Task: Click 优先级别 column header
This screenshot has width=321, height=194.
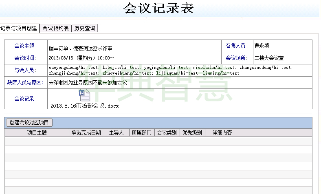Action: 192,133
